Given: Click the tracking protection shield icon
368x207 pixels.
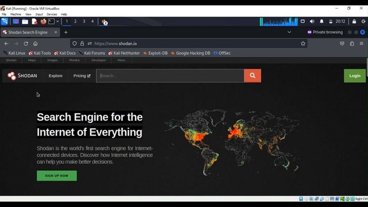Looking at the screenshot, I should [x=74, y=44].
